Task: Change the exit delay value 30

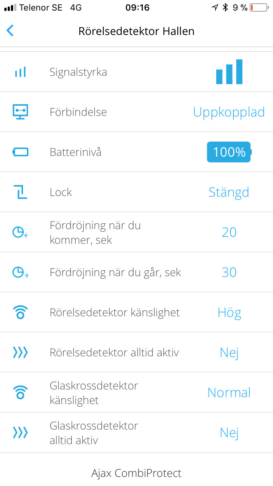Action: [x=229, y=272]
